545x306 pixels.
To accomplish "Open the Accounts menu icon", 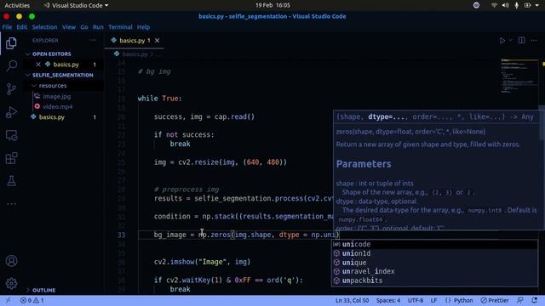I will 11,261.
